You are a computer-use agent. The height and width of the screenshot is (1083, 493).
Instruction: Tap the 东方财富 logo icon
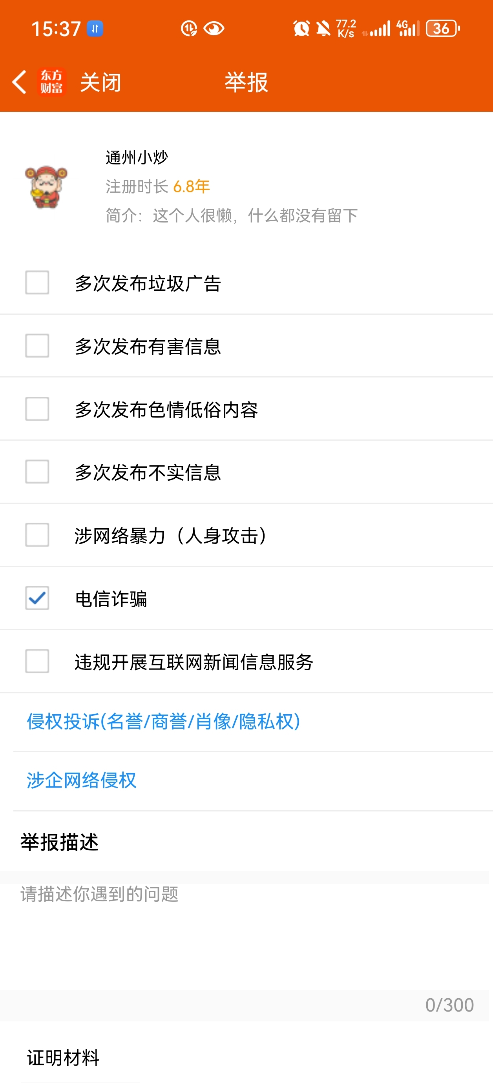(x=51, y=82)
